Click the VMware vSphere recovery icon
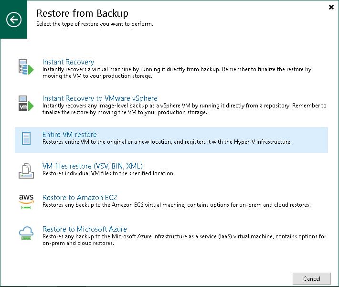Image resolution: width=339 pixels, height=287 pixels. click(x=26, y=103)
